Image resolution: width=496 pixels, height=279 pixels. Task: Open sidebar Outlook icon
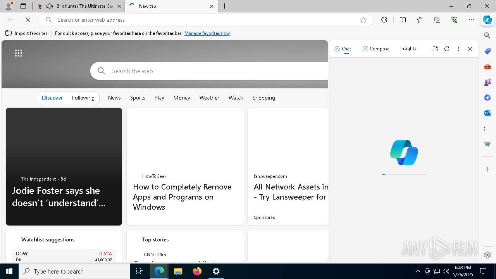click(x=487, y=113)
